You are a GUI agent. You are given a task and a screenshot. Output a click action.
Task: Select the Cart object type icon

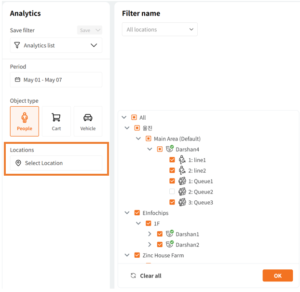[x=56, y=117]
